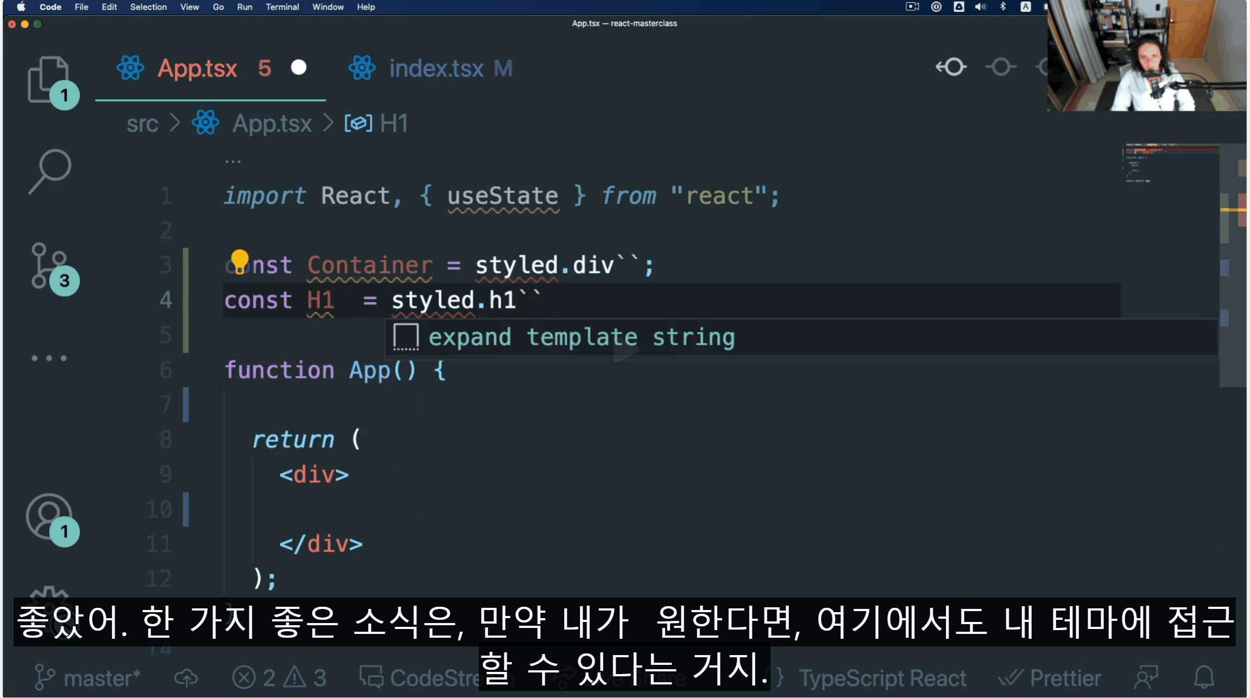Screen dimensions: 1250x698
Task: Click the input source A icon in menu bar
Action: click(x=1025, y=7)
